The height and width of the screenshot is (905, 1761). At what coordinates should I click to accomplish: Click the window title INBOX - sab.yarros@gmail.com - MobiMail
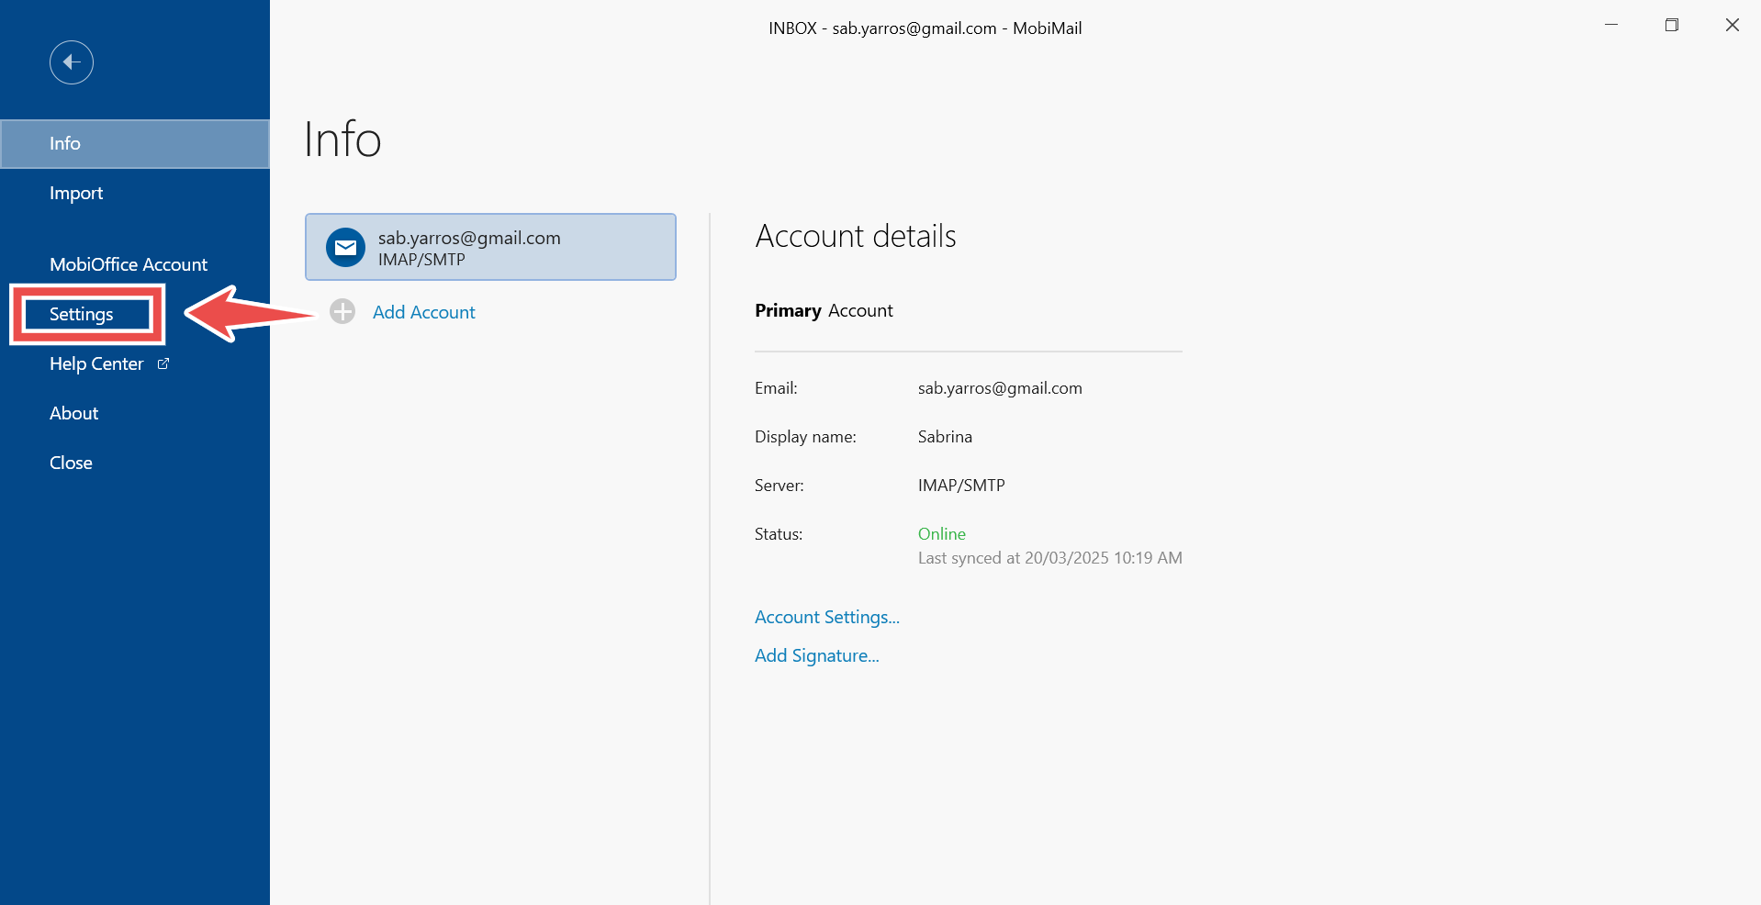[925, 28]
